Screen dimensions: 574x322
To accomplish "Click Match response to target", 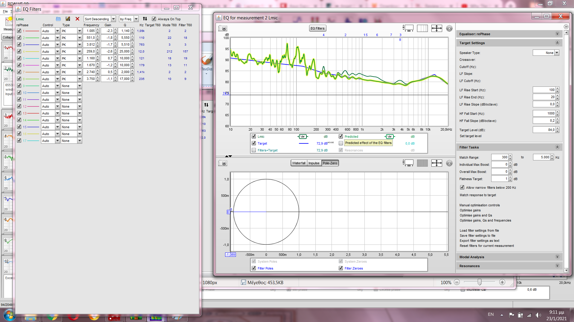I will tap(478, 195).
